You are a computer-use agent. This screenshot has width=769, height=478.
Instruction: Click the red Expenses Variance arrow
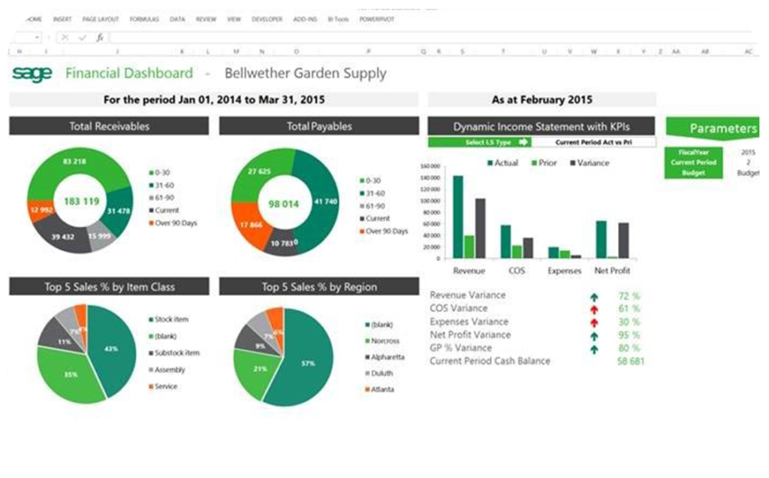pos(595,322)
